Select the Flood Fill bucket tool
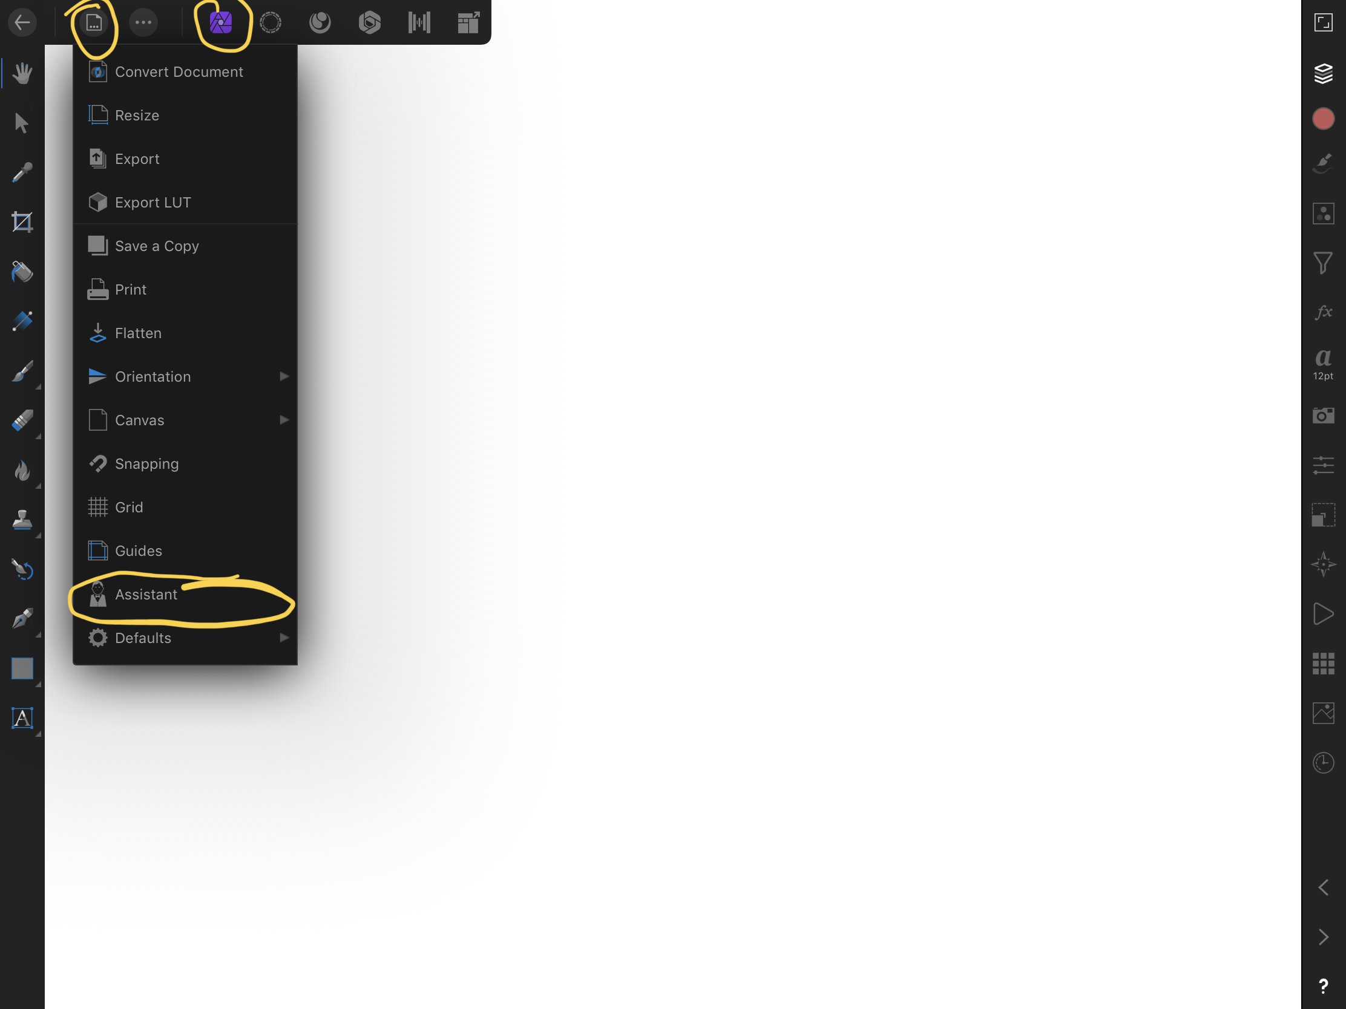The image size is (1346, 1009). (22, 272)
